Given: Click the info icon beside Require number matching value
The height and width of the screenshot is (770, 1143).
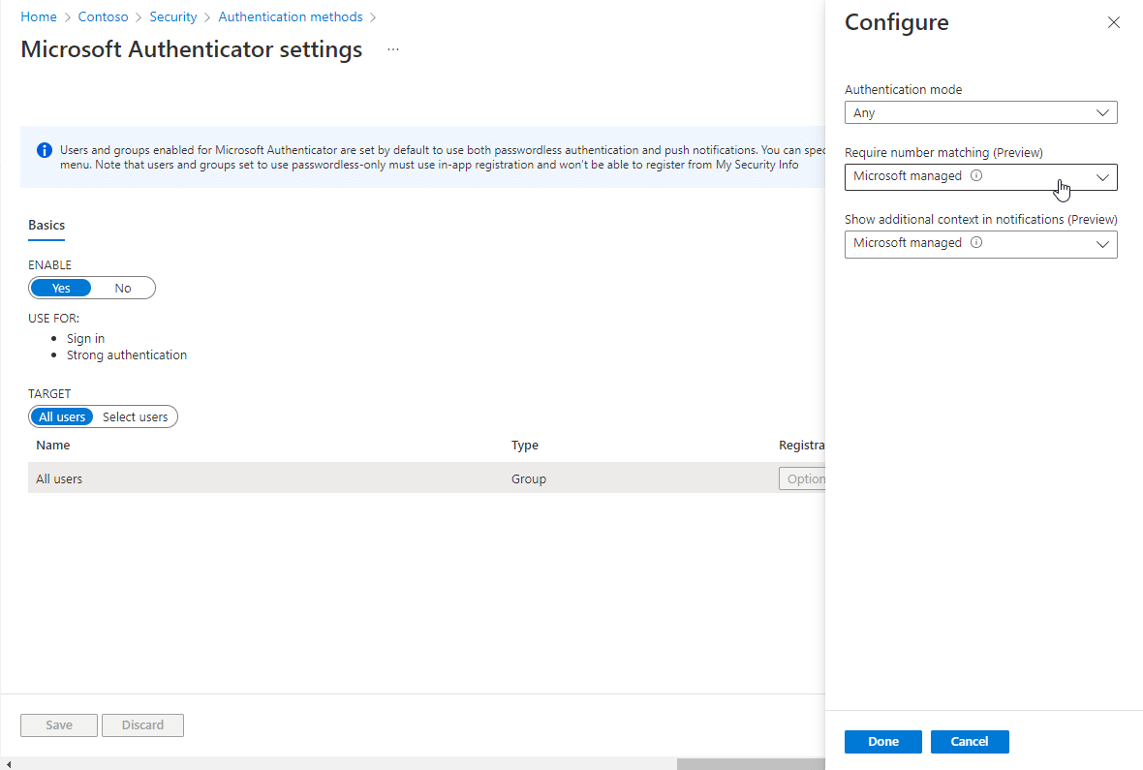Looking at the screenshot, I should coord(976,175).
